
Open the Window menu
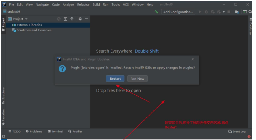tap(138, 4)
